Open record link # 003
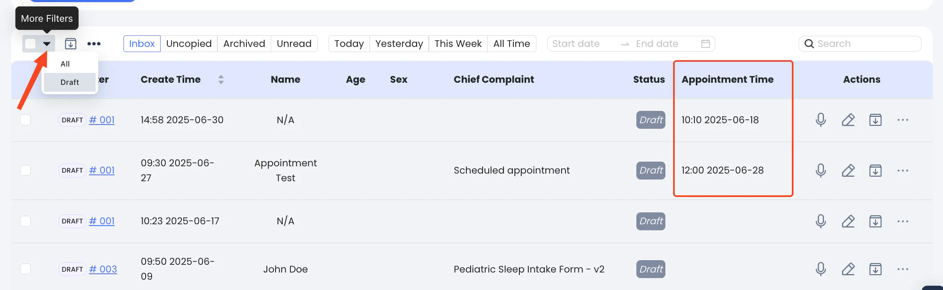 point(103,269)
